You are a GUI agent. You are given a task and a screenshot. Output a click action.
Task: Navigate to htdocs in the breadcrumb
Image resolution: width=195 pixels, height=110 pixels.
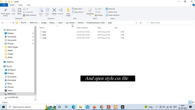(52, 23)
